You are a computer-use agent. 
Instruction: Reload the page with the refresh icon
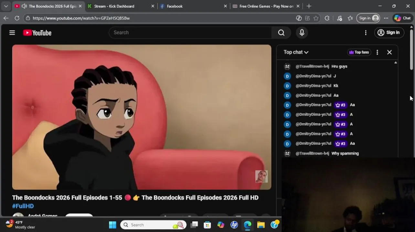(17, 18)
